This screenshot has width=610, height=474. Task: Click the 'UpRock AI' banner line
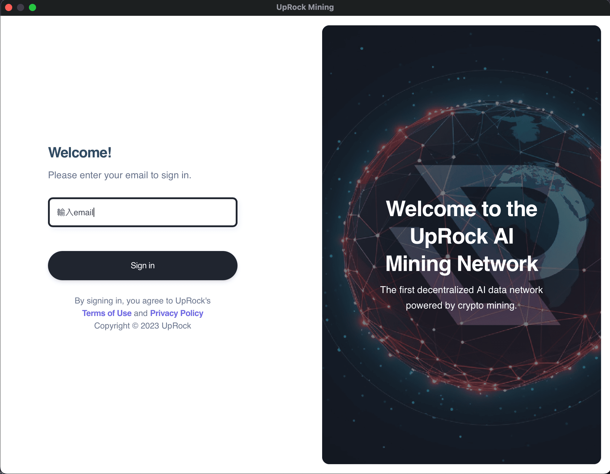(x=461, y=236)
